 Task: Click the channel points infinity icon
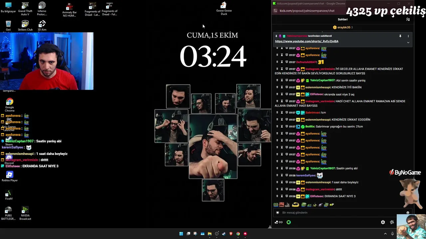pos(281,222)
